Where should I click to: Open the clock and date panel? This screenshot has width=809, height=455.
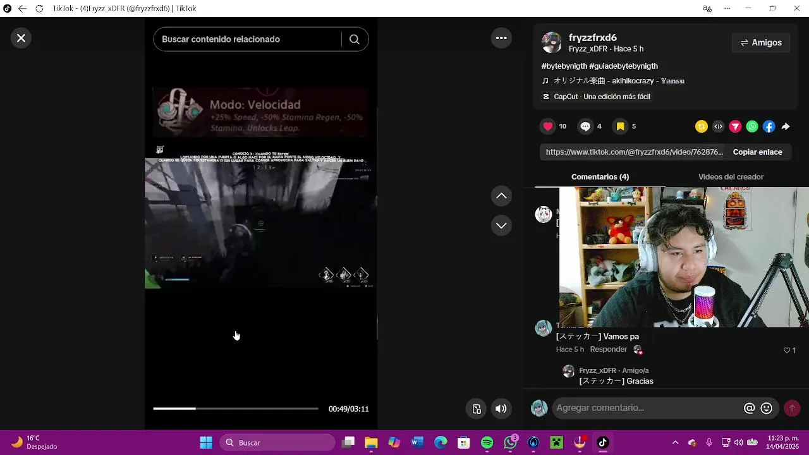point(782,442)
